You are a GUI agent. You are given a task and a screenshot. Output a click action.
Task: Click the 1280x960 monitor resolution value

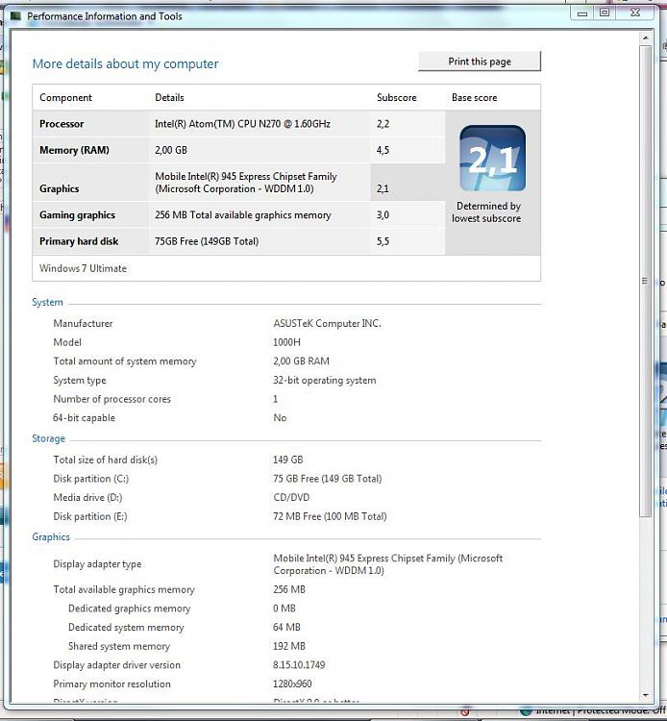click(x=292, y=684)
